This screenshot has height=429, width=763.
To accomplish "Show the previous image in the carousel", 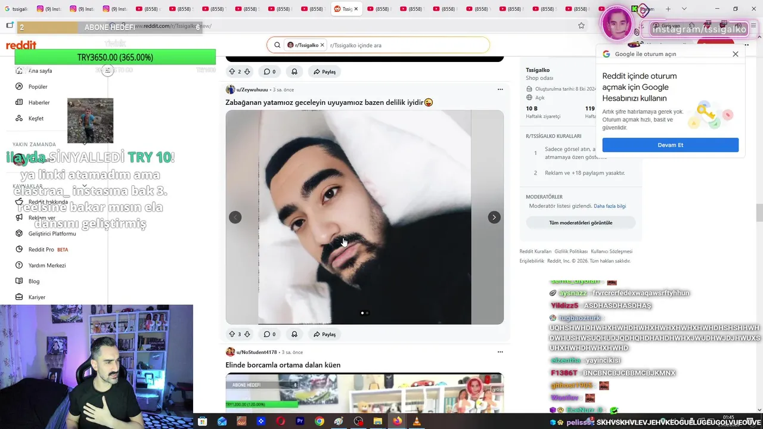I will 235,217.
